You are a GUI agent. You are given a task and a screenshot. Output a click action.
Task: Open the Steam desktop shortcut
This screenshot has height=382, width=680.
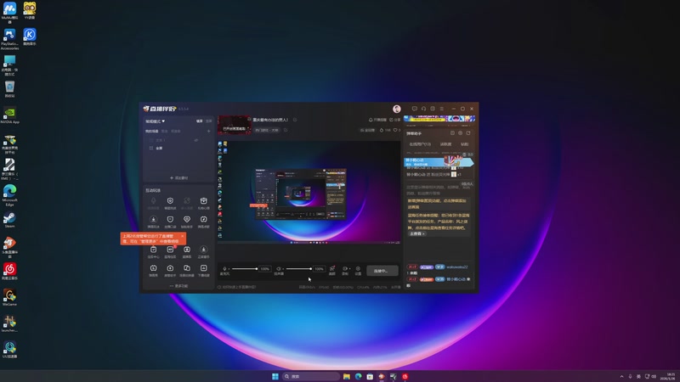9,220
